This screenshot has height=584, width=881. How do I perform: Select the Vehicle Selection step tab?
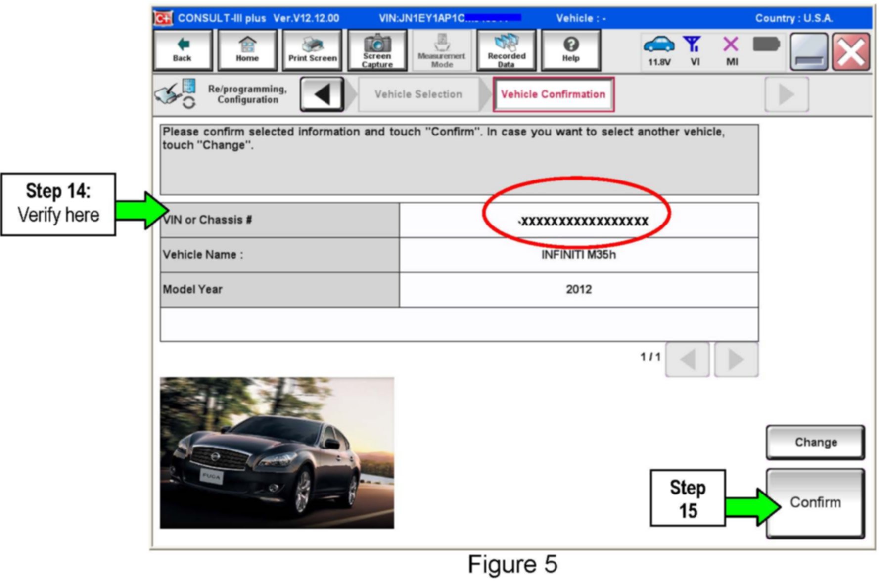click(418, 94)
